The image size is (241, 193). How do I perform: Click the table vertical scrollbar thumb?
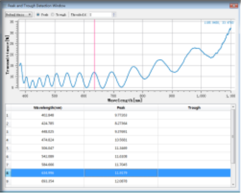[233, 136]
